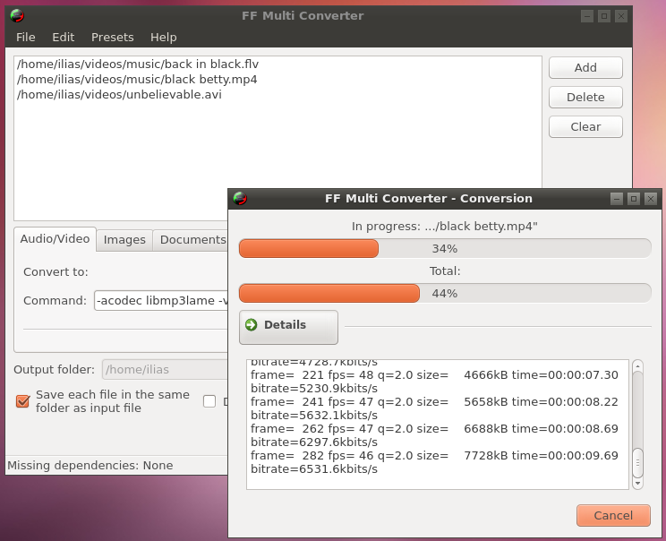Click the Missing dependencies: None status text
This screenshot has width=666, height=541.
coord(90,466)
